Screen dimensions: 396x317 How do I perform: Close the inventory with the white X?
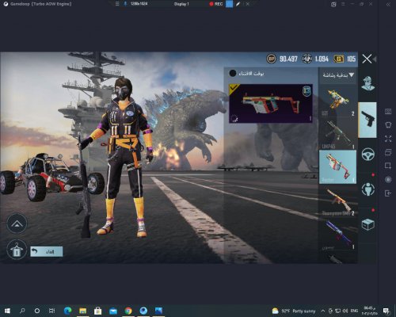click(367, 59)
